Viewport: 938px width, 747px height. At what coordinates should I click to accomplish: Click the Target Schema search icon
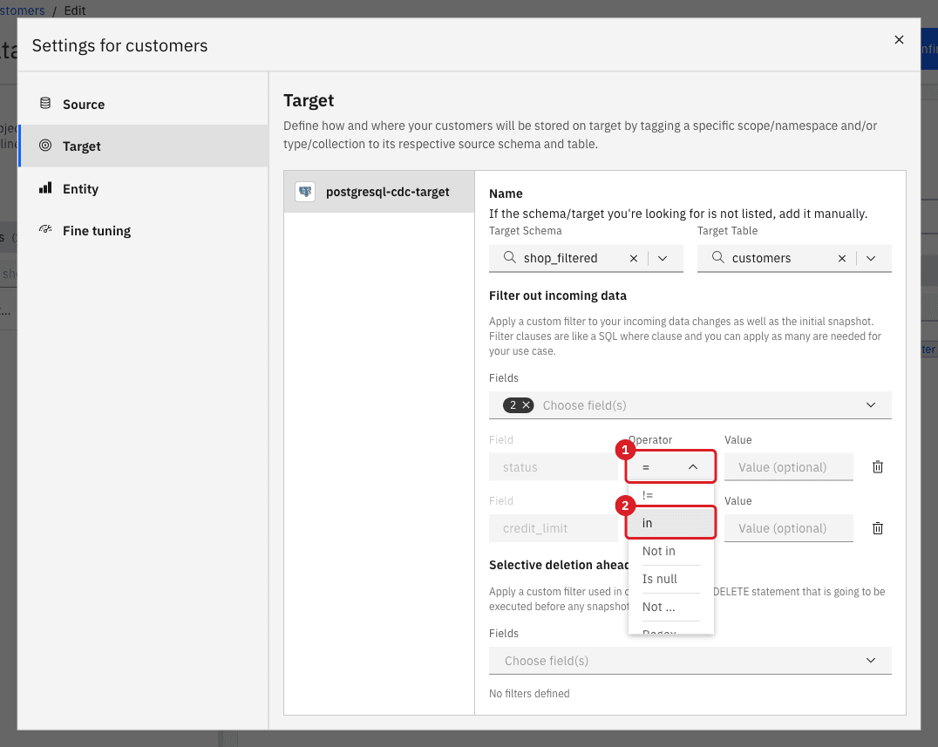(x=510, y=257)
